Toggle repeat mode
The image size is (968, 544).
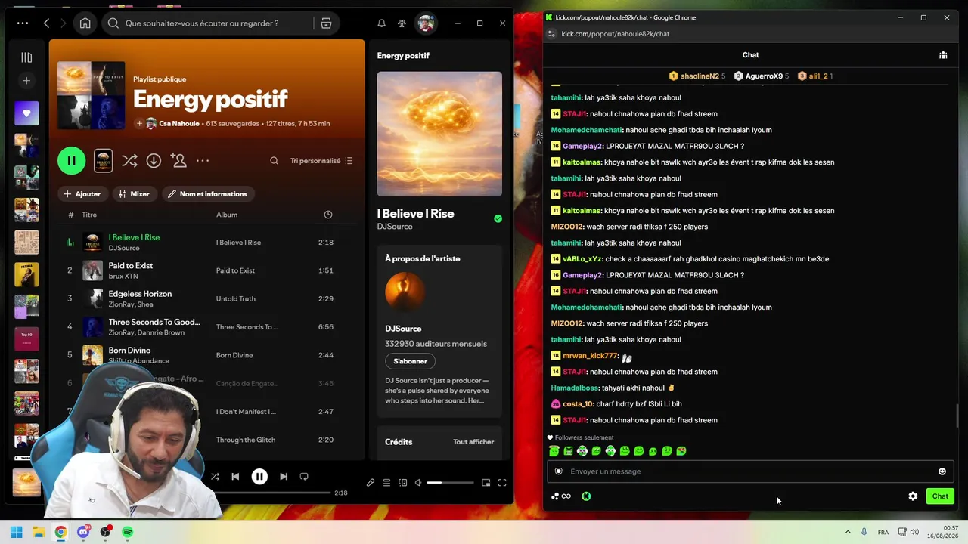[x=304, y=477]
